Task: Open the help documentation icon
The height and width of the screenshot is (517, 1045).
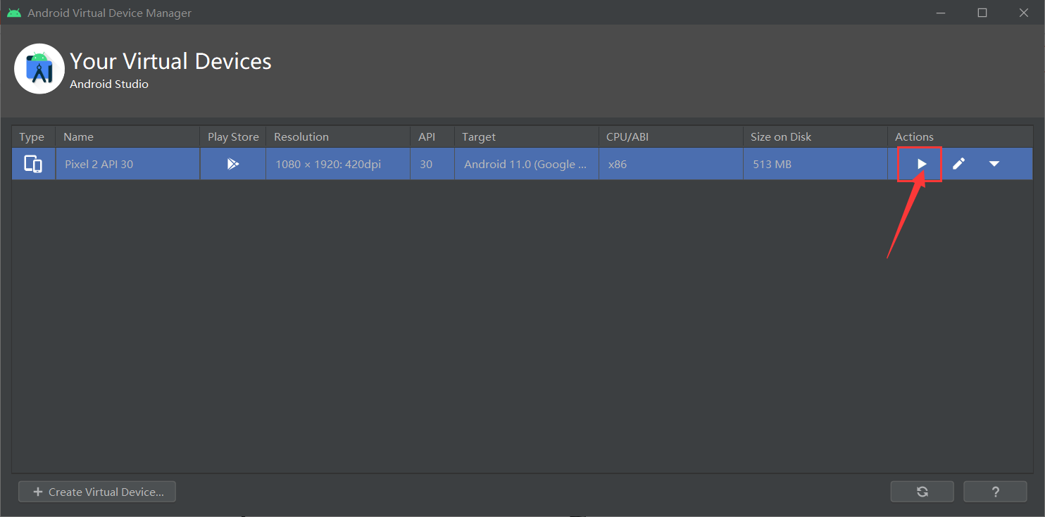Action: click(x=995, y=491)
